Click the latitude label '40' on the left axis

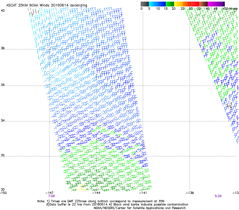click(3, 11)
